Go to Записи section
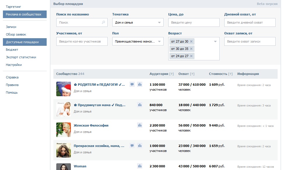 pos(11,27)
